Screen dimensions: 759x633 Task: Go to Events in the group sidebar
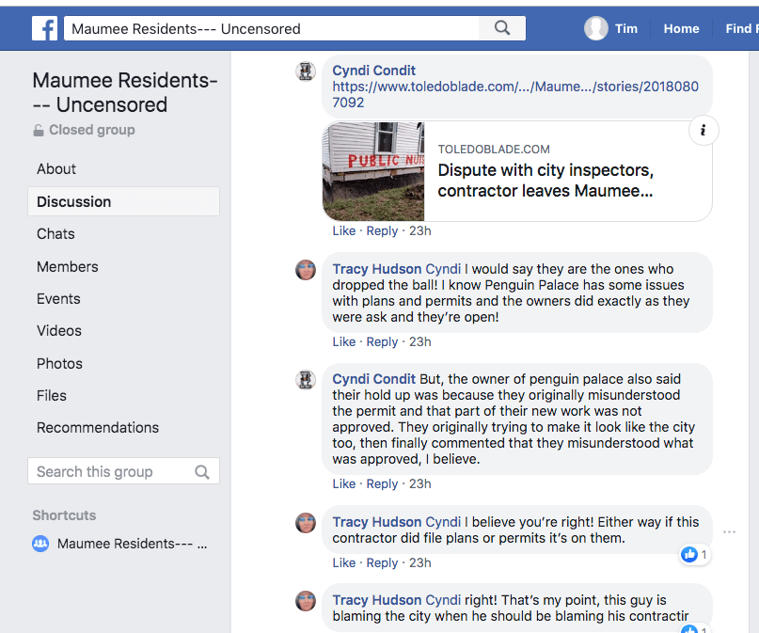tap(58, 298)
